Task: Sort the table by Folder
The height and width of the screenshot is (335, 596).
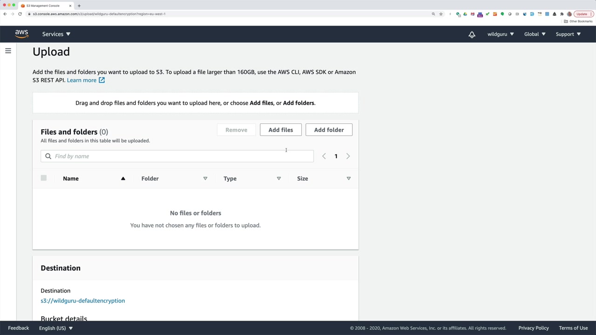Action: [x=174, y=179]
